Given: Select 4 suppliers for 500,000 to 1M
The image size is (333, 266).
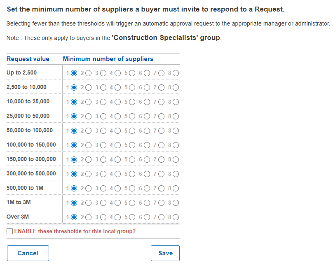Looking at the screenshot, I should pos(117,189).
